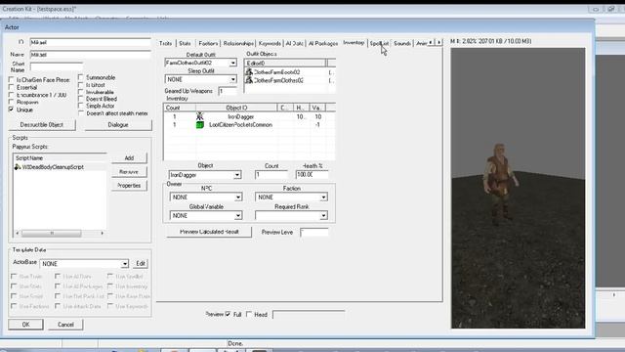
Task: Click the actor ID input field
Action: (90, 42)
